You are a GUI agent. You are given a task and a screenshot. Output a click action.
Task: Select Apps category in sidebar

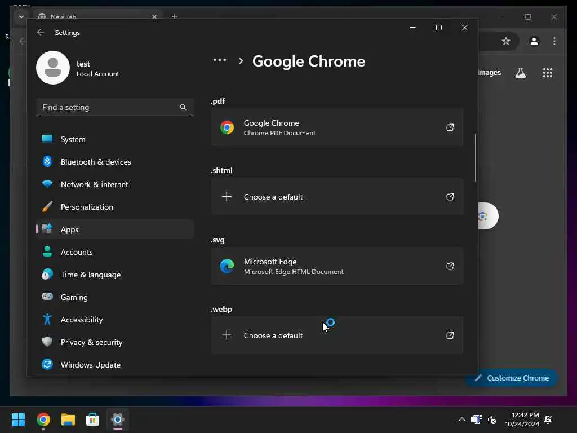115,229
